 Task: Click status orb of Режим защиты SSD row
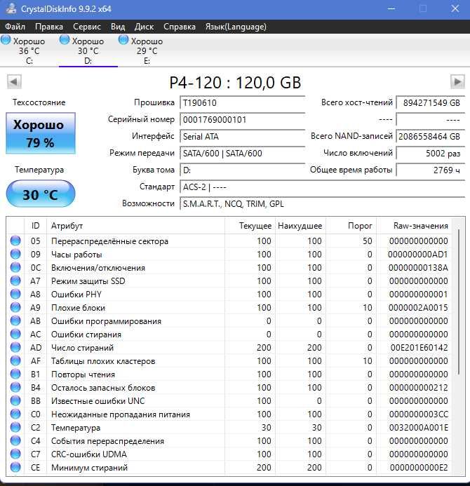15,281
